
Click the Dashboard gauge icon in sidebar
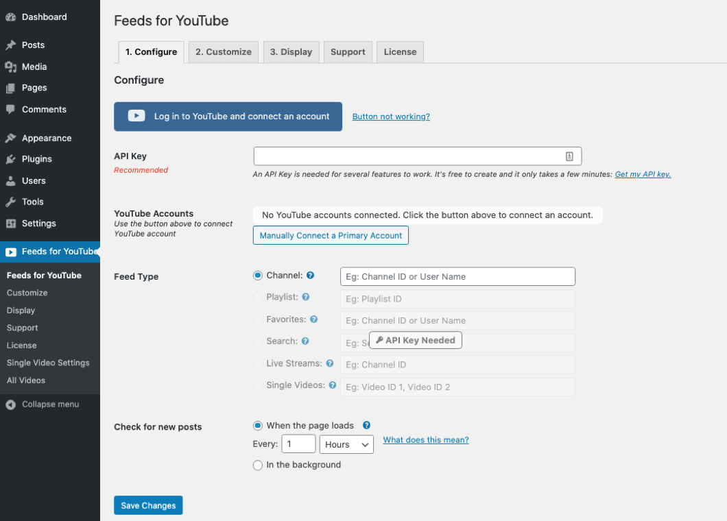click(11, 17)
